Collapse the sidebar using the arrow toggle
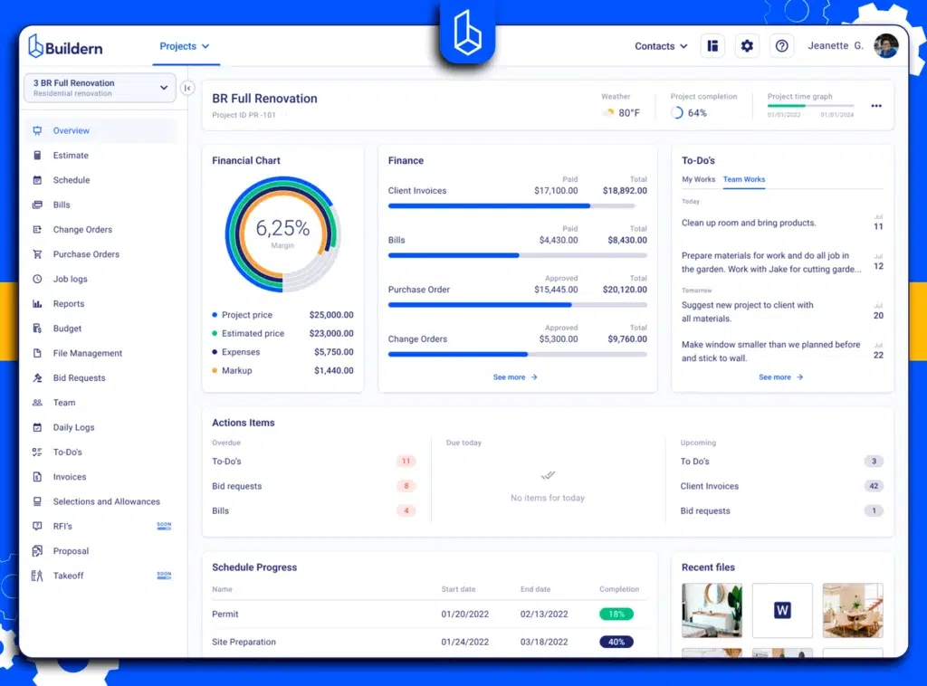Viewport: 927px width, 686px height. point(186,88)
